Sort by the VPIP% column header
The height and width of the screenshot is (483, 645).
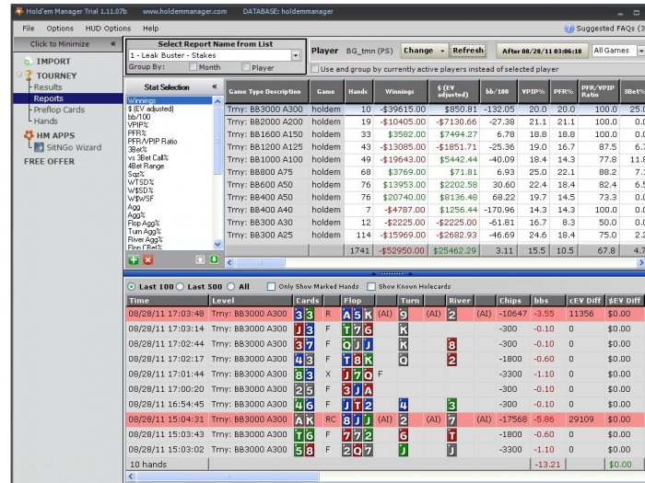coord(533,92)
